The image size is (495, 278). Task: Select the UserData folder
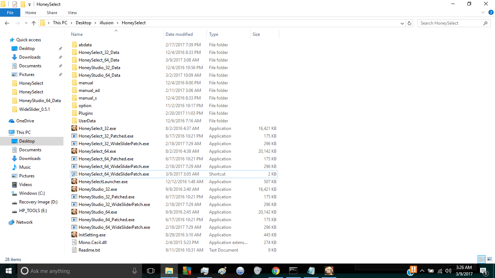[x=87, y=121]
